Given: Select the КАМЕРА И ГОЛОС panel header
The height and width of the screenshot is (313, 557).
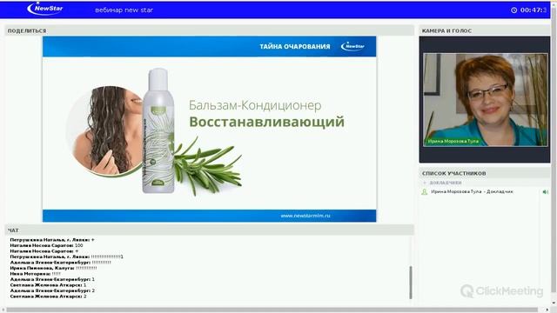Looking at the screenshot, I should click(485, 30).
